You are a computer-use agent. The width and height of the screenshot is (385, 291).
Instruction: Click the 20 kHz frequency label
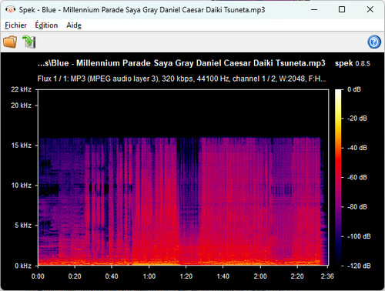pos(21,105)
